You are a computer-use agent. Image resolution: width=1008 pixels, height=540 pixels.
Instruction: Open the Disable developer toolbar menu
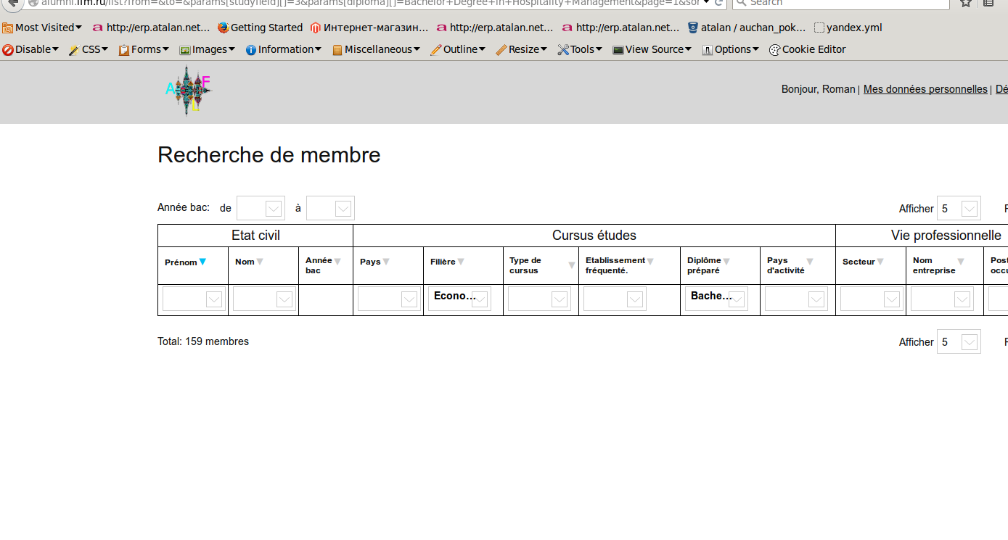pos(30,49)
